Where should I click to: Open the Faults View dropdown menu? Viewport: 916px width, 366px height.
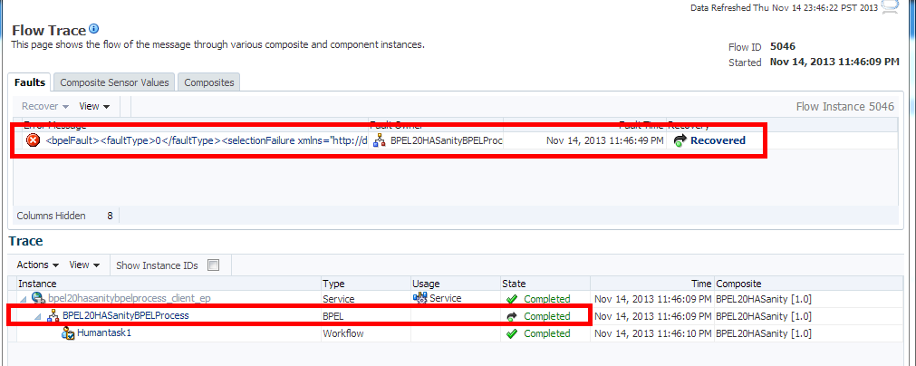click(94, 106)
